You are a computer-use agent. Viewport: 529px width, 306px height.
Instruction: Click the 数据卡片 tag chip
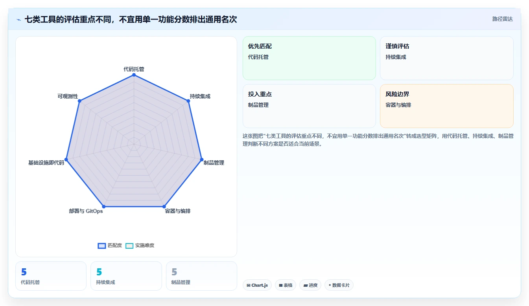pos(339,285)
